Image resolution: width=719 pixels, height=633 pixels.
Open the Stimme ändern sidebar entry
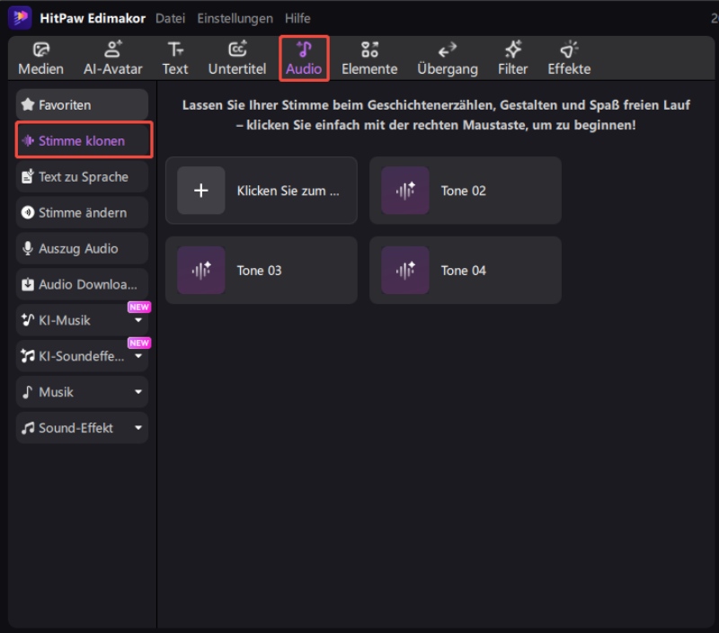click(81, 212)
